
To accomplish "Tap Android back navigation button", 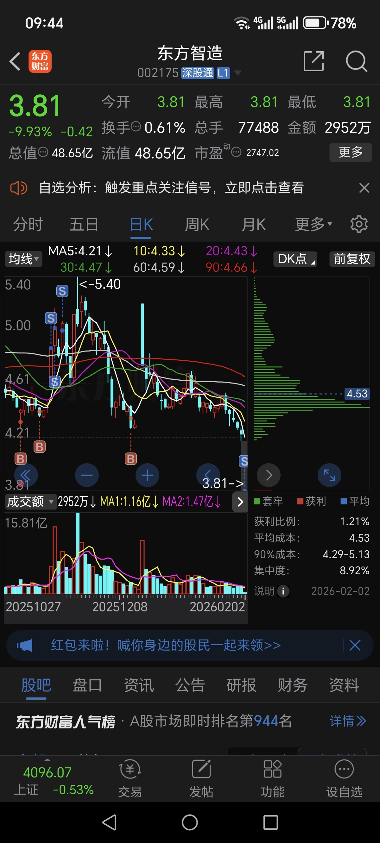I will pyautogui.click(x=110, y=822).
